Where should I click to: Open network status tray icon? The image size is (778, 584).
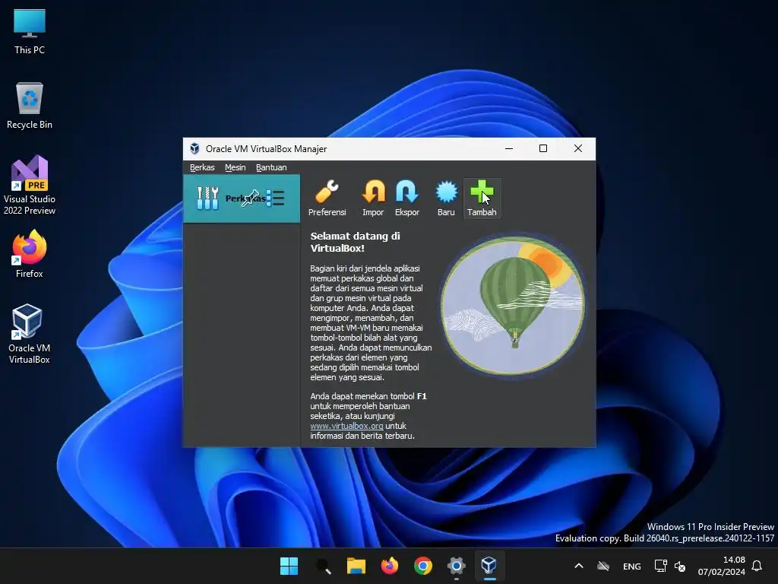click(x=660, y=566)
